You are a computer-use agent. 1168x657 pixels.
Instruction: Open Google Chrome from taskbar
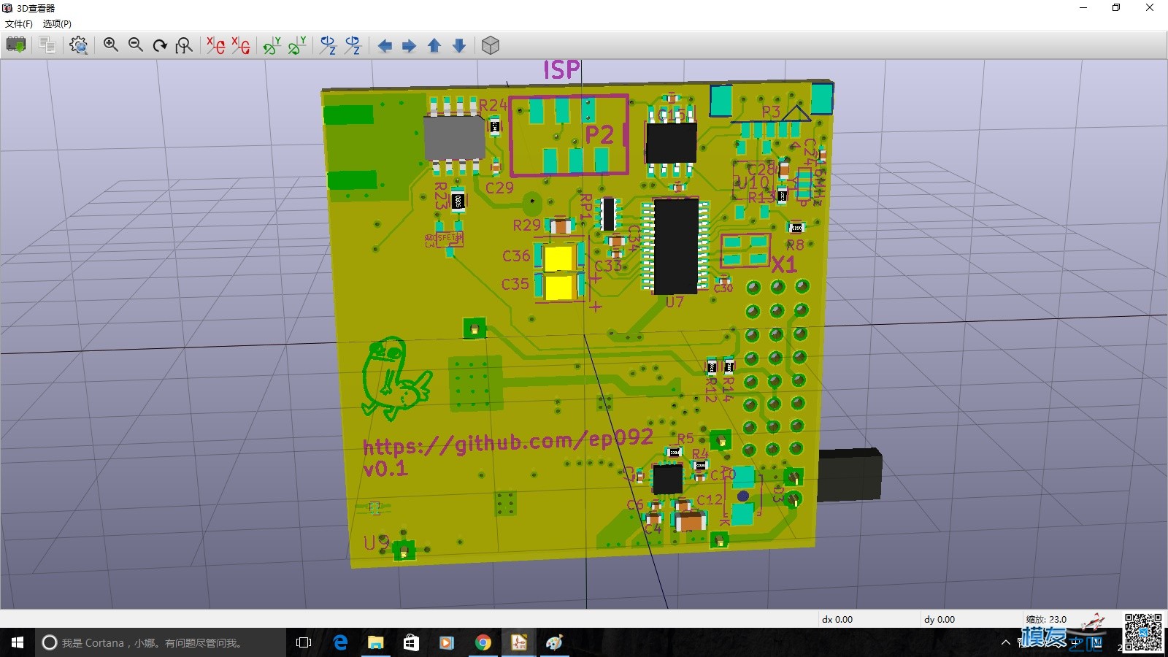click(483, 642)
